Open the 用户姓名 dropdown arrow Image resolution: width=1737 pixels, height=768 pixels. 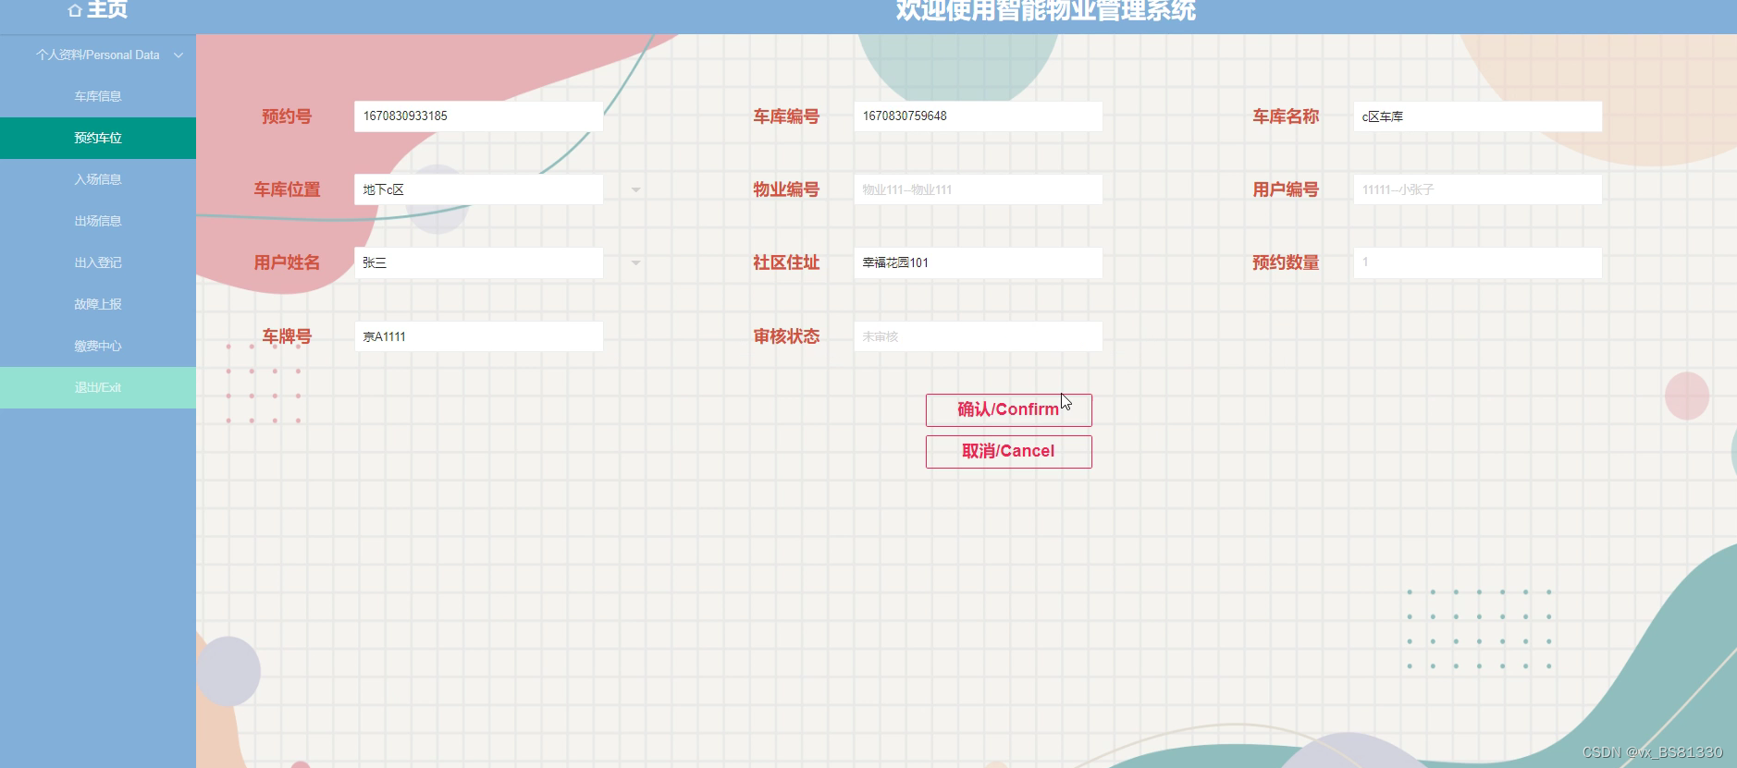[x=635, y=263]
